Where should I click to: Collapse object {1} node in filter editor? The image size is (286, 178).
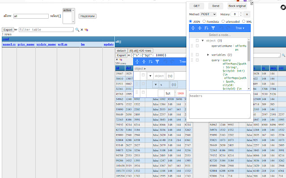pos(150,76)
